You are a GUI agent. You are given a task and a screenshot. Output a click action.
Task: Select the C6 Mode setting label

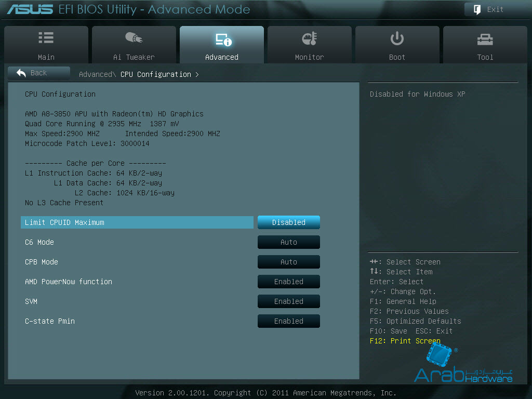[x=39, y=242]
